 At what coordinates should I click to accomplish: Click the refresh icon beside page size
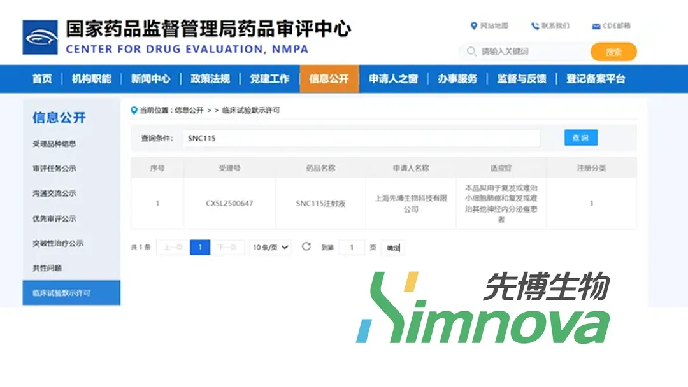pos(306,247)
